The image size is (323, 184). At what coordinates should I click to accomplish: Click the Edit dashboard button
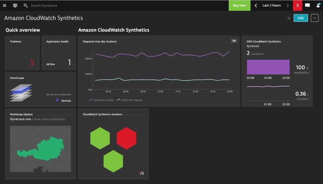click(301, 18)
